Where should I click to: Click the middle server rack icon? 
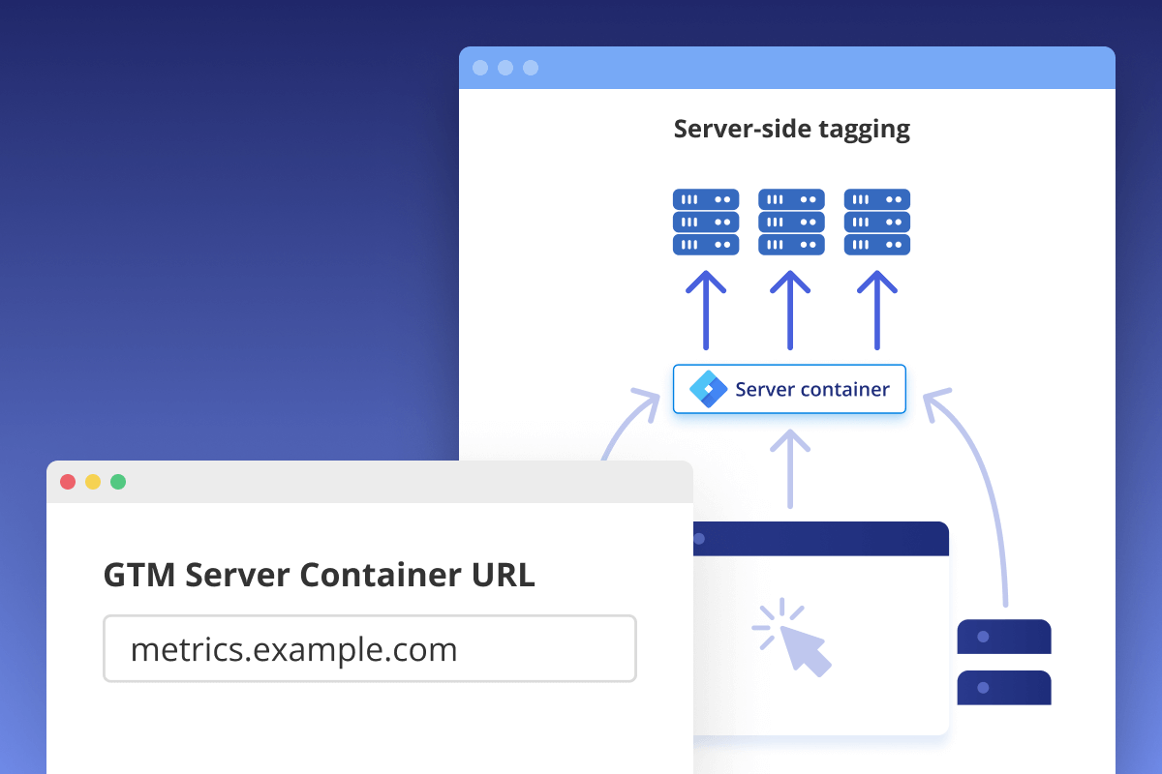tap(791, 222)
